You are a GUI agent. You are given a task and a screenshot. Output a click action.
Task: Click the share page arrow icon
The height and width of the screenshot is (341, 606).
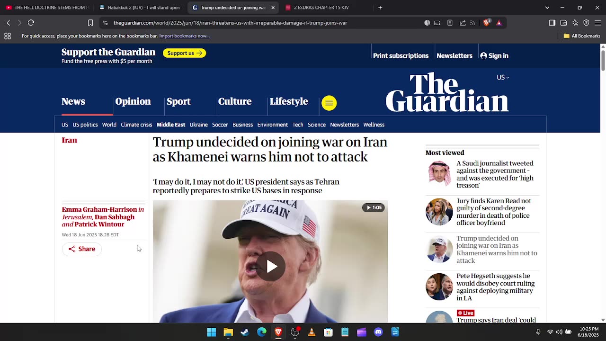[x=463, y=23]
